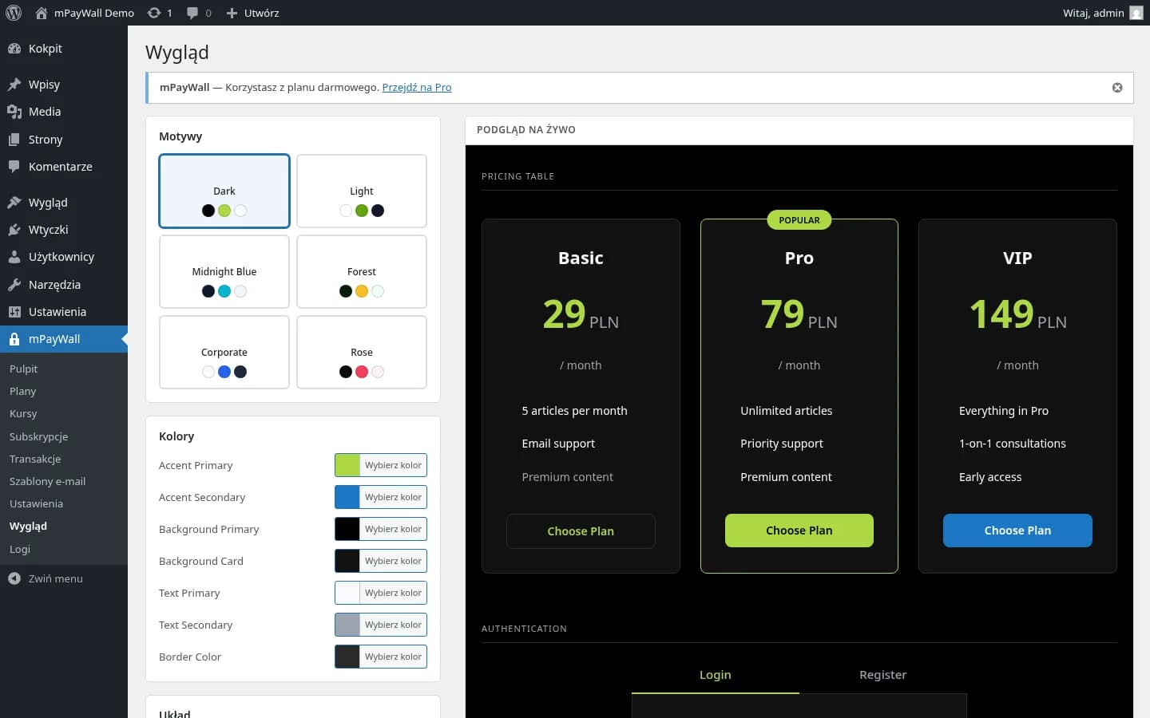1150x718 pixels.
Task: Click the admin avatar in top bar
Action: (x=1136, y=13)
